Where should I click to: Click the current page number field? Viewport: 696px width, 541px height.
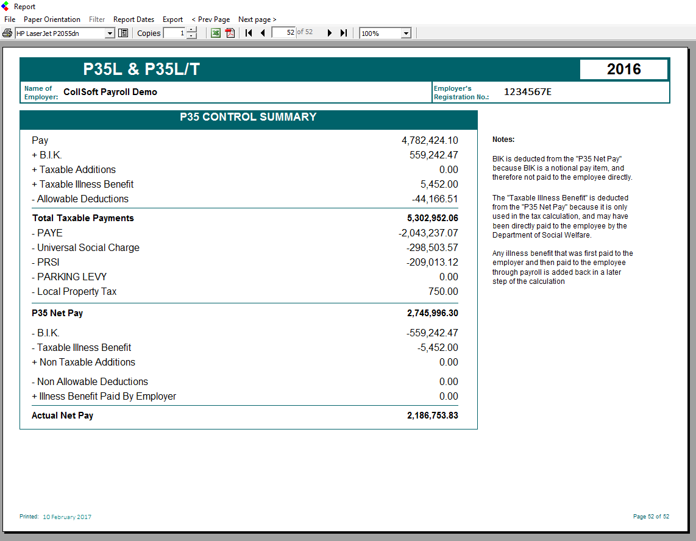[284, 32]
